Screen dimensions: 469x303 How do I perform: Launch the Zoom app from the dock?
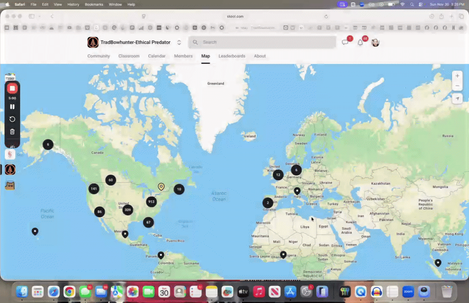[x=407, y=292]
